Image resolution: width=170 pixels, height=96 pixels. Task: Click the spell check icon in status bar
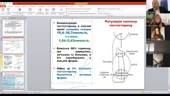click(x=31, y=93)
